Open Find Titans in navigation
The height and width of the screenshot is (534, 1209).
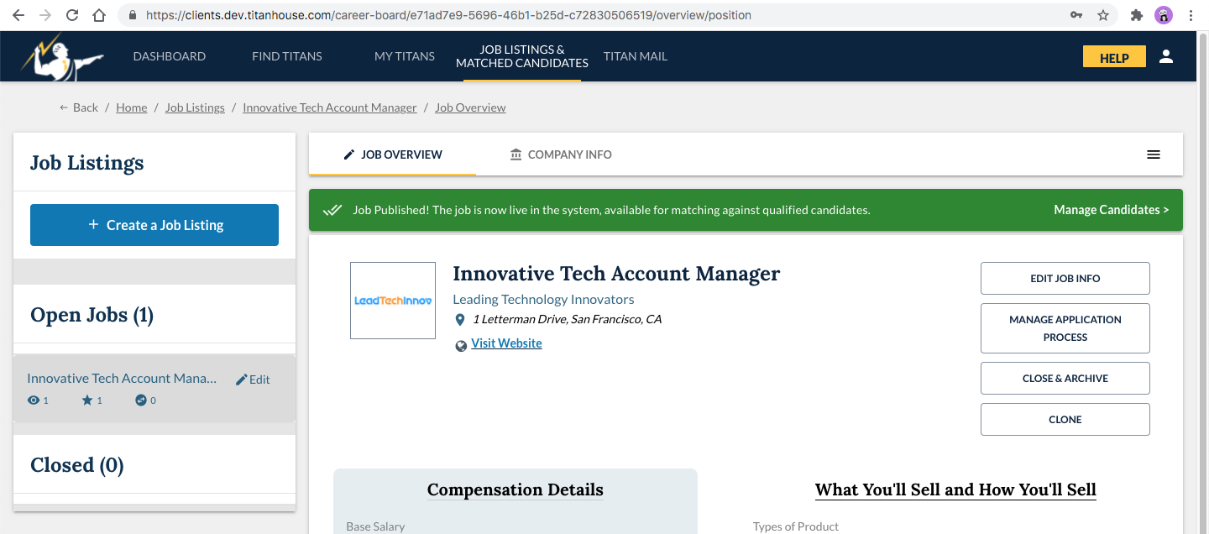pos(287,56)
